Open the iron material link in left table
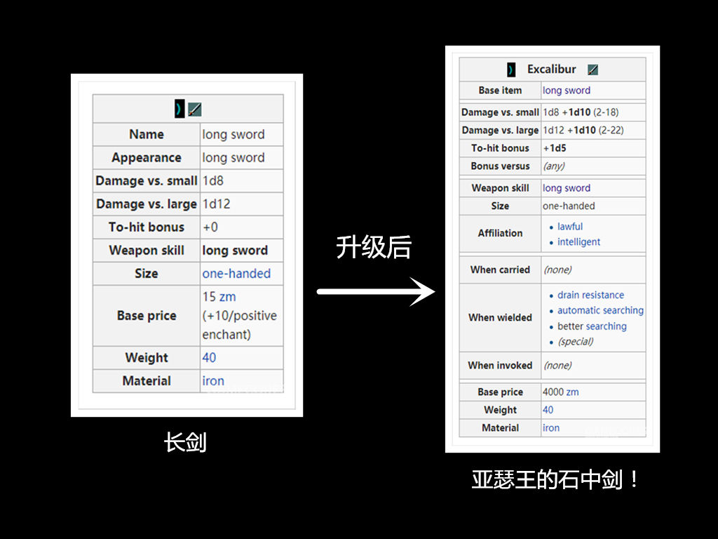Image resolution: width=718 pixels, height=539 pixels. 213,381
